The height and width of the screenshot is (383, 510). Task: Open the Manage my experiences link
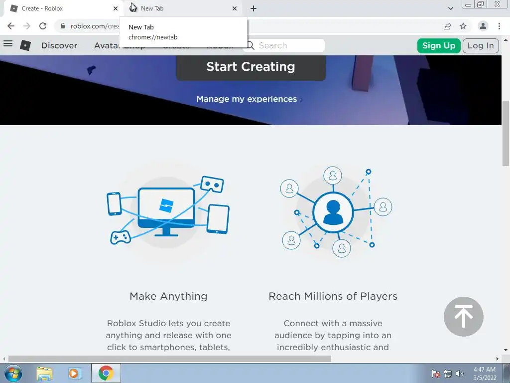250,99
